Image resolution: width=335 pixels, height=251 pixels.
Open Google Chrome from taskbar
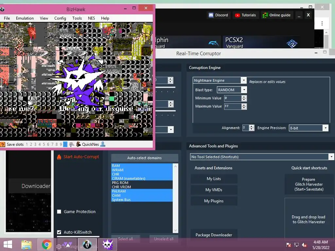pyautogui.click(x=46, y=244)
